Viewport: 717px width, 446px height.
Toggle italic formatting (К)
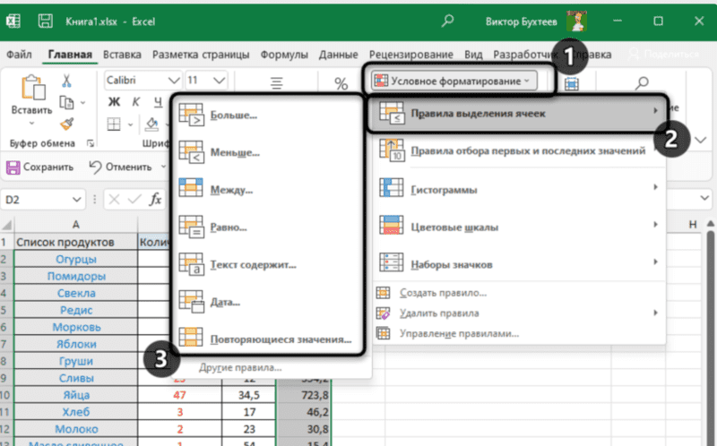point(136,101)
